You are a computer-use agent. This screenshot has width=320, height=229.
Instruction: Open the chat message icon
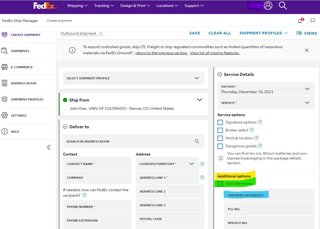(313, 21)
